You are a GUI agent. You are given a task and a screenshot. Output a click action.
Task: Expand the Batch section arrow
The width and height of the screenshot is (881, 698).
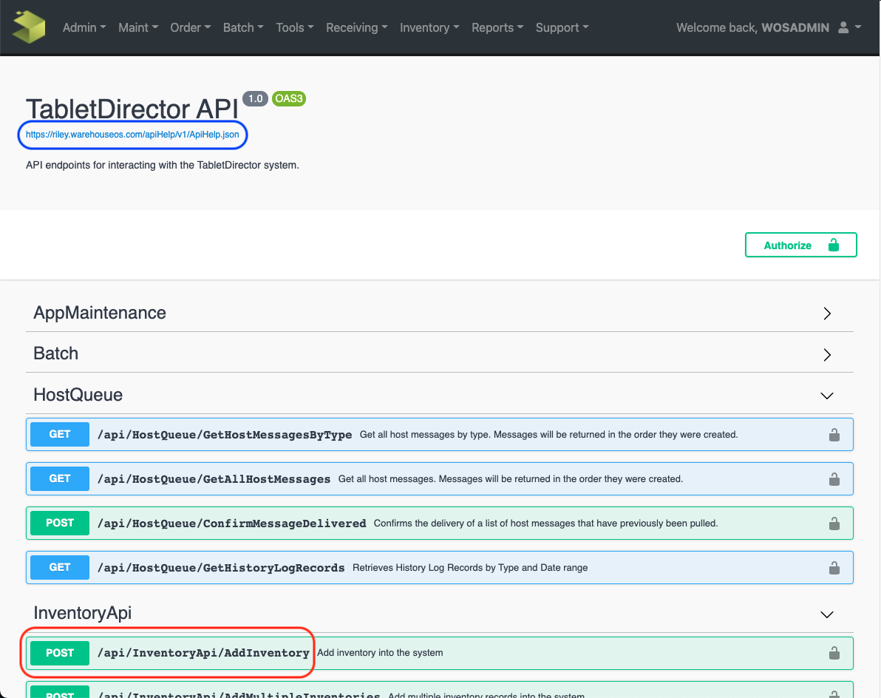[x=827, y=354]
